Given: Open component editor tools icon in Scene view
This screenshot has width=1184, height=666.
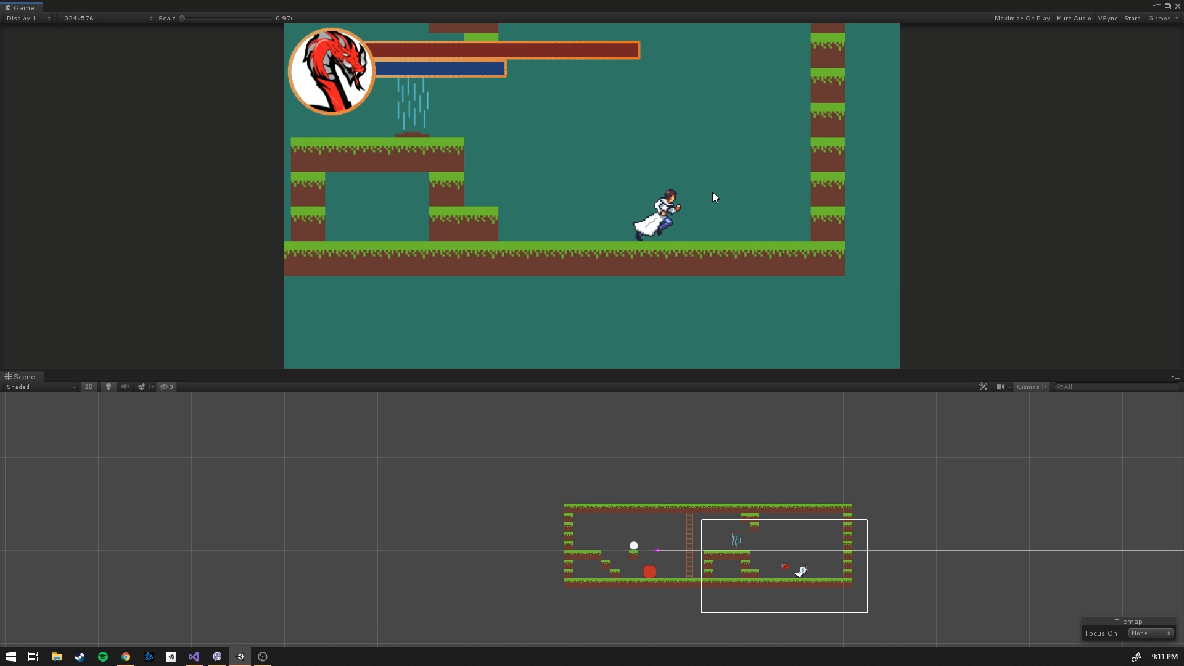Looking at the screenshot, I should click(983, 387).
